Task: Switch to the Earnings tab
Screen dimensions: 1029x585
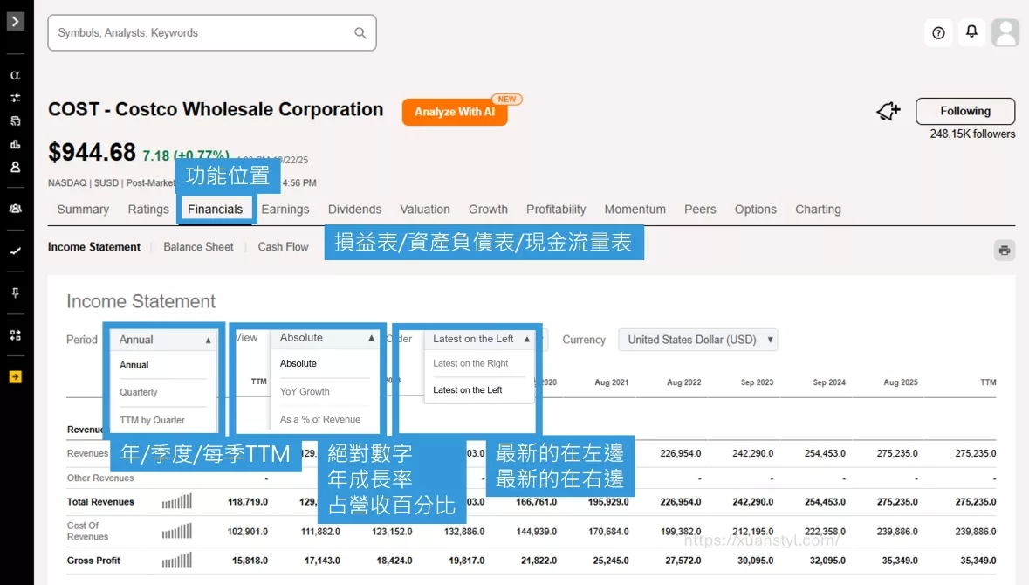Action: tap(285, 209)
